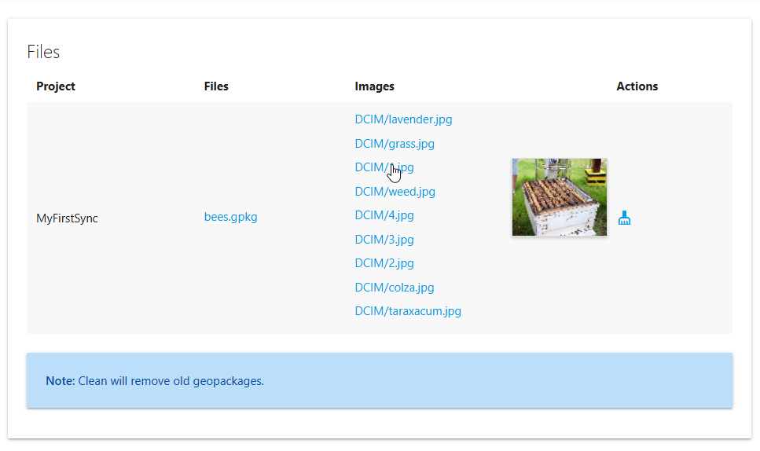Open DCIM/lavender.jpg image link
Screen dimensions: 760x451
pos(403,119)
